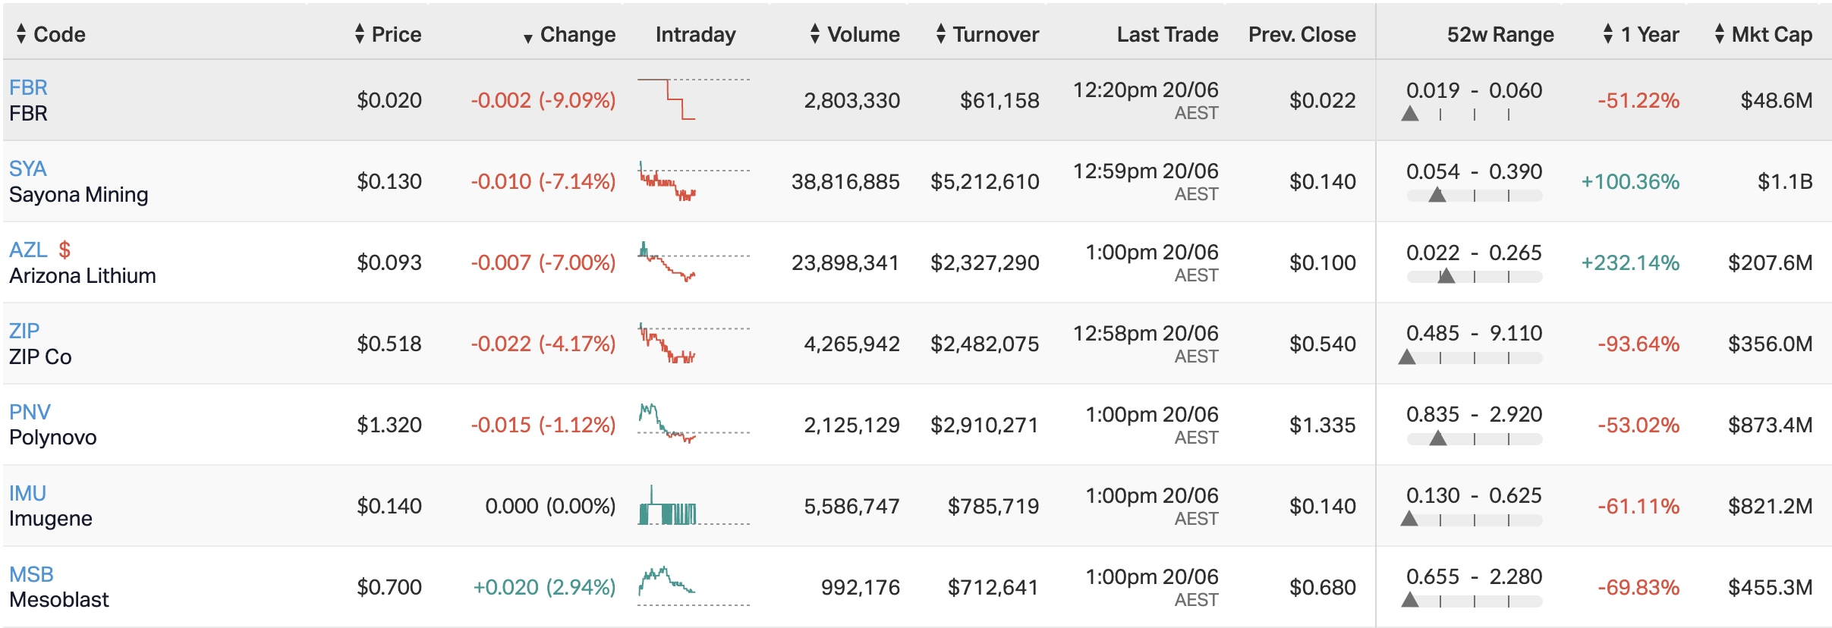Screen dimensions: 1832x628
Task: Open the FBR ticker link
Action: point(28,86)
